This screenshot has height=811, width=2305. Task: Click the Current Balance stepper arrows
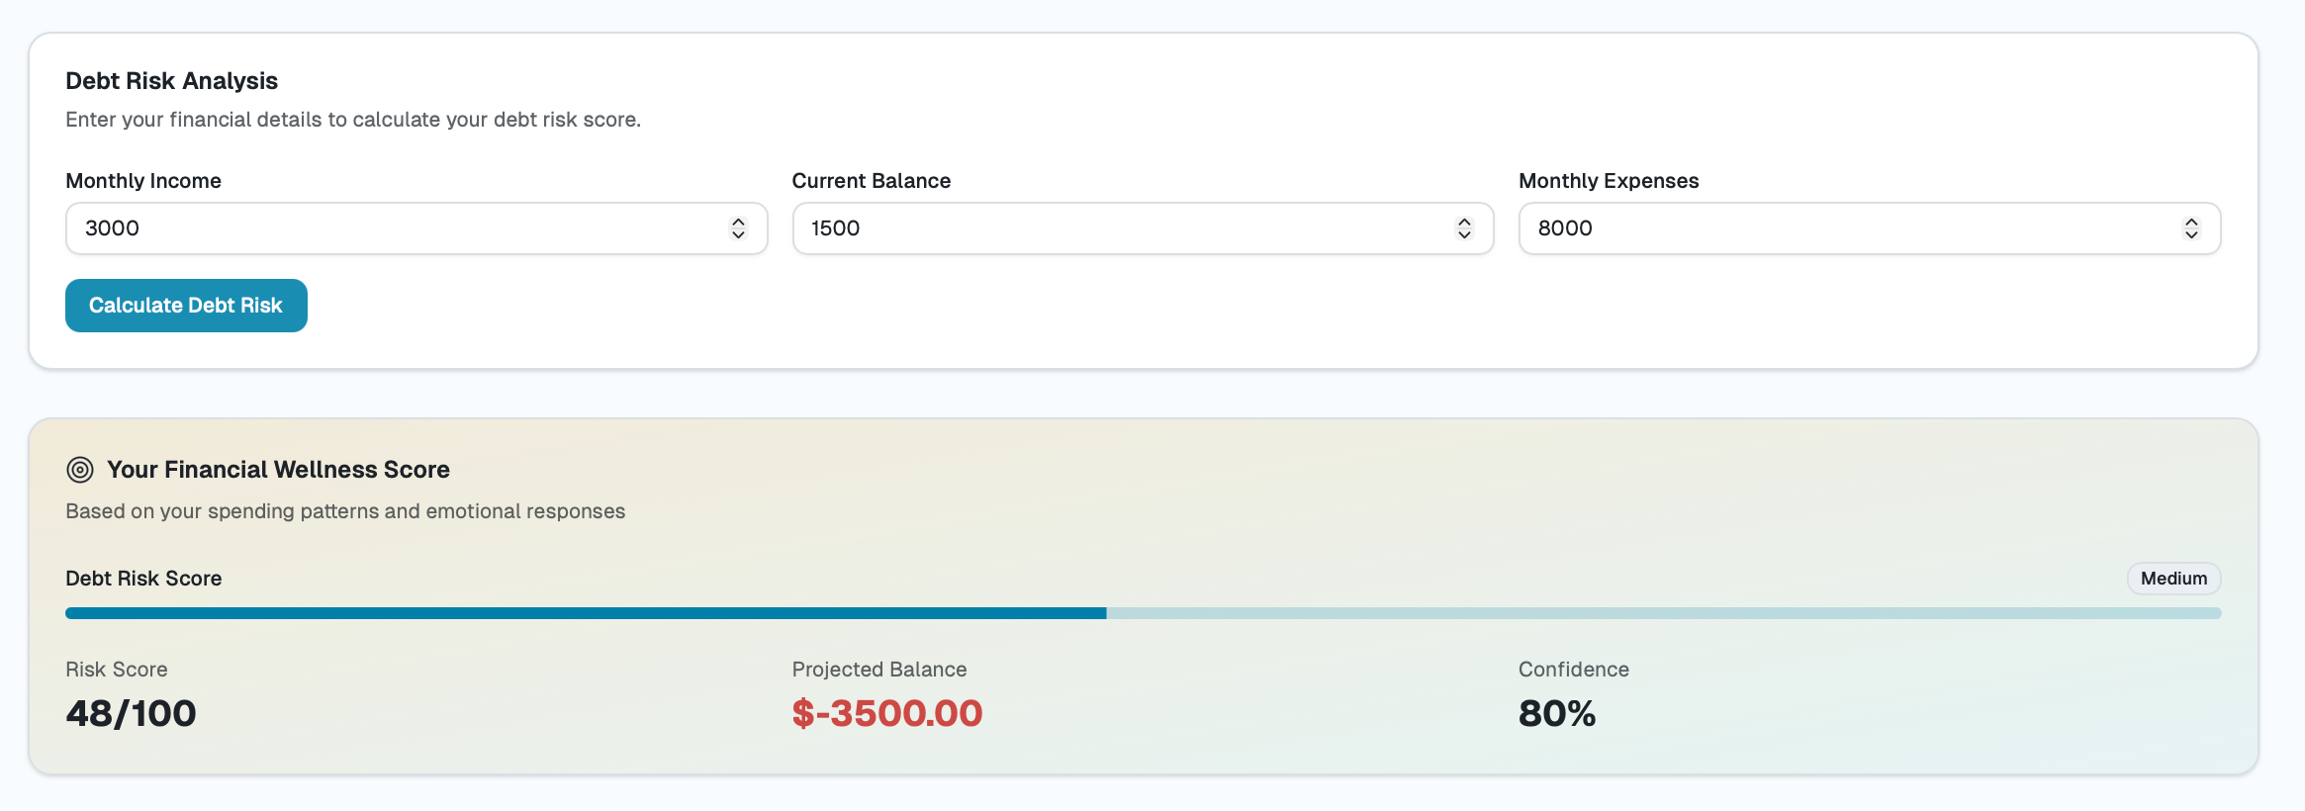(1464, 228)
